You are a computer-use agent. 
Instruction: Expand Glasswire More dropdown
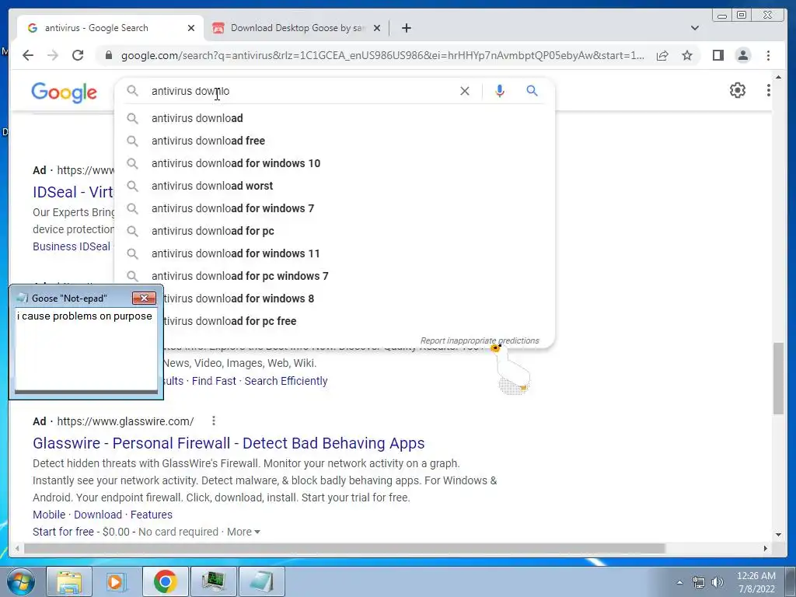pos(243,532)
